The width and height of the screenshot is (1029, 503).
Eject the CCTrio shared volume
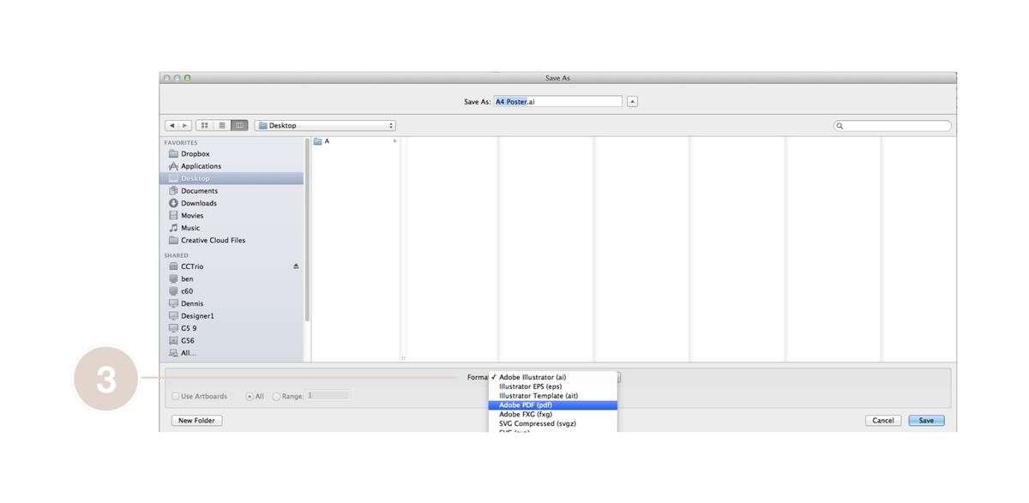point(296,266)
